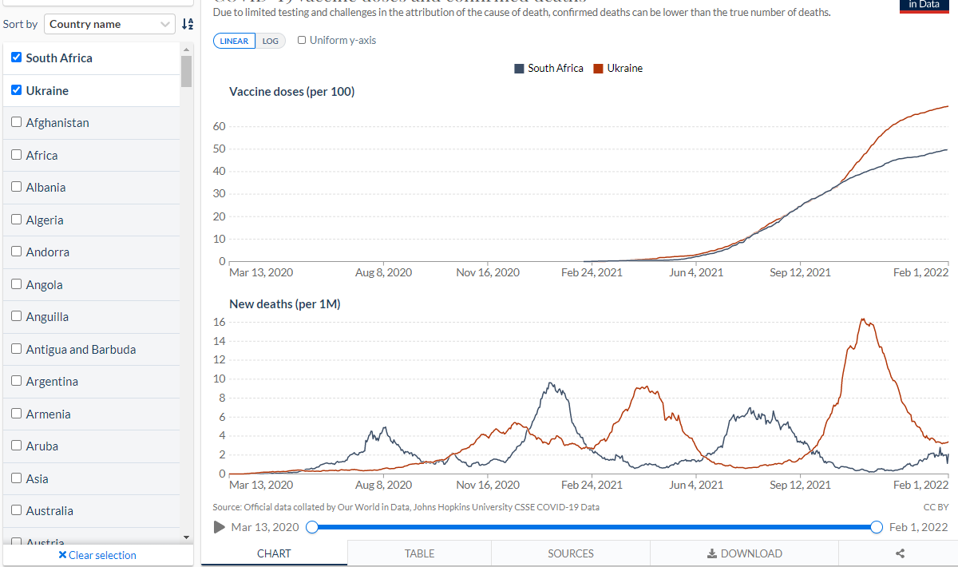Select the LINEAR scale button
This screenshot has width=958, height=567.
(234, 41)
